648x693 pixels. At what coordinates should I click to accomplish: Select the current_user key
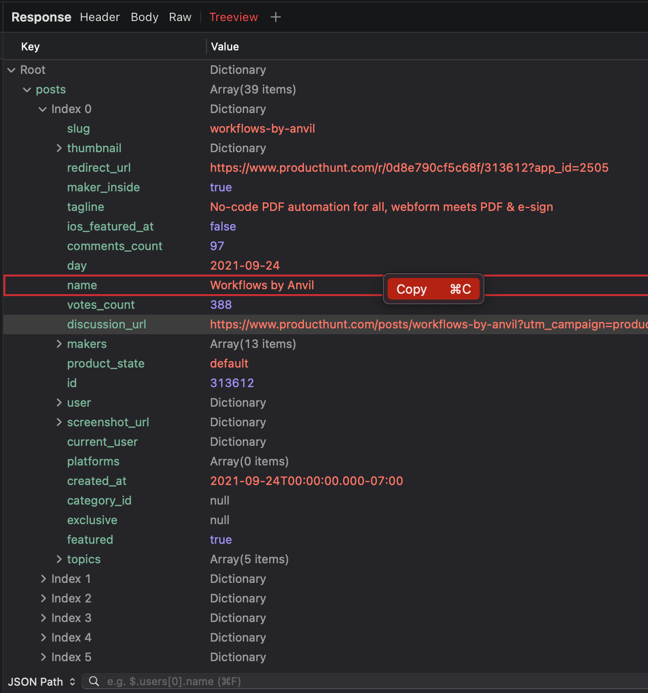tap(102, 442)
